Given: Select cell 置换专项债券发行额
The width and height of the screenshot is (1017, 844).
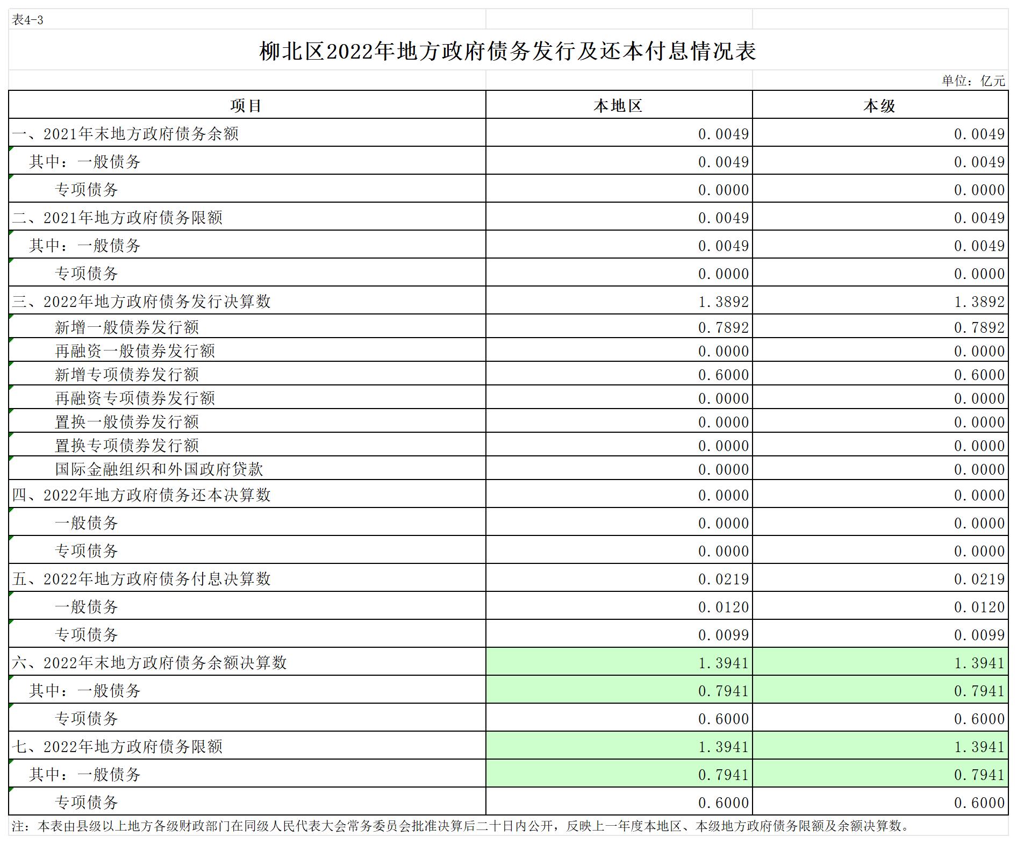Looking at the screenshot, I should click(247, 445).
